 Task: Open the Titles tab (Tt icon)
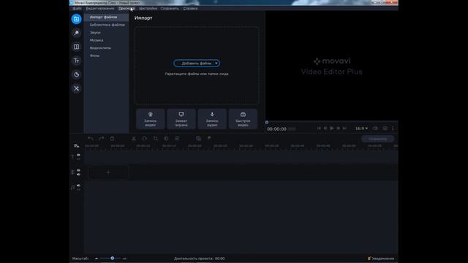(76, 61)
